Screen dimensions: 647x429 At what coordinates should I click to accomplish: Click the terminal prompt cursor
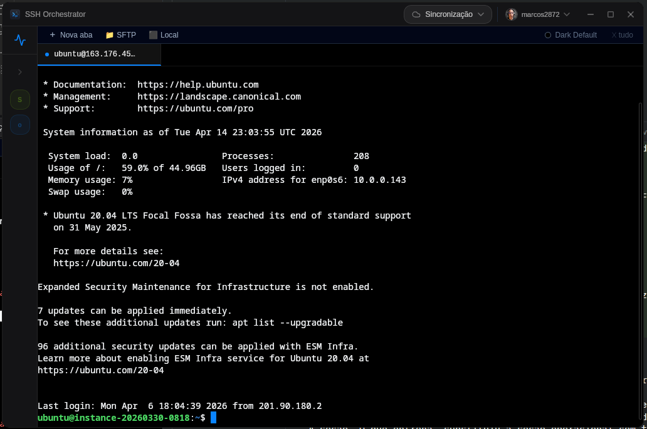[214, 417]
